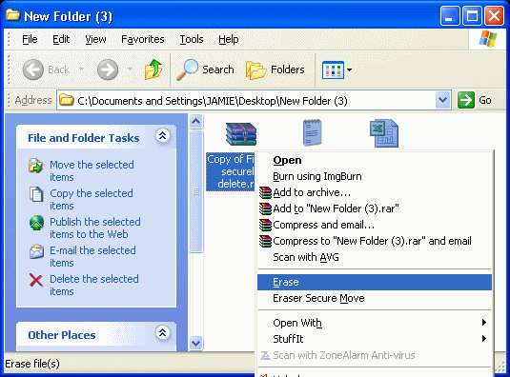This screenshot has height=377, width=510.
Task: Click the Windows flag logo in menu bar
Action: point(487,39)
